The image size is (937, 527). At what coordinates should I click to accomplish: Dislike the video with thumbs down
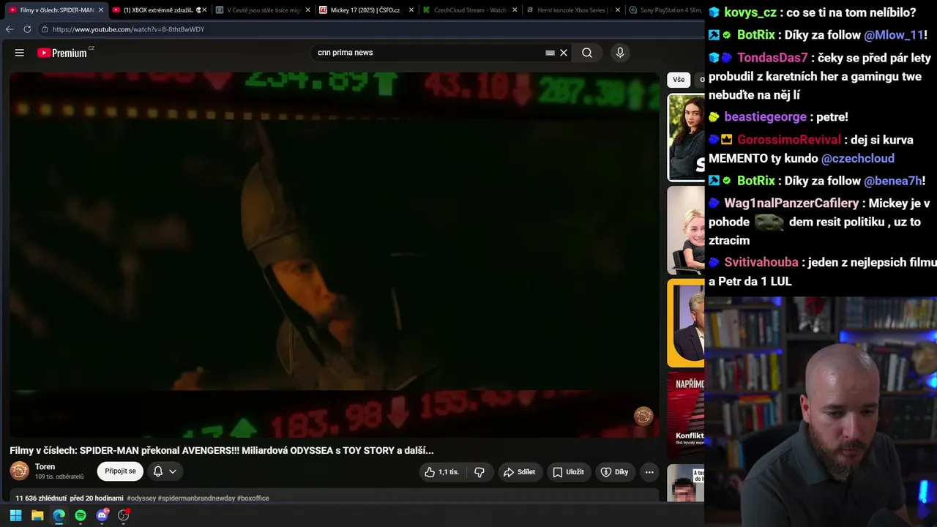pos(479,472)
